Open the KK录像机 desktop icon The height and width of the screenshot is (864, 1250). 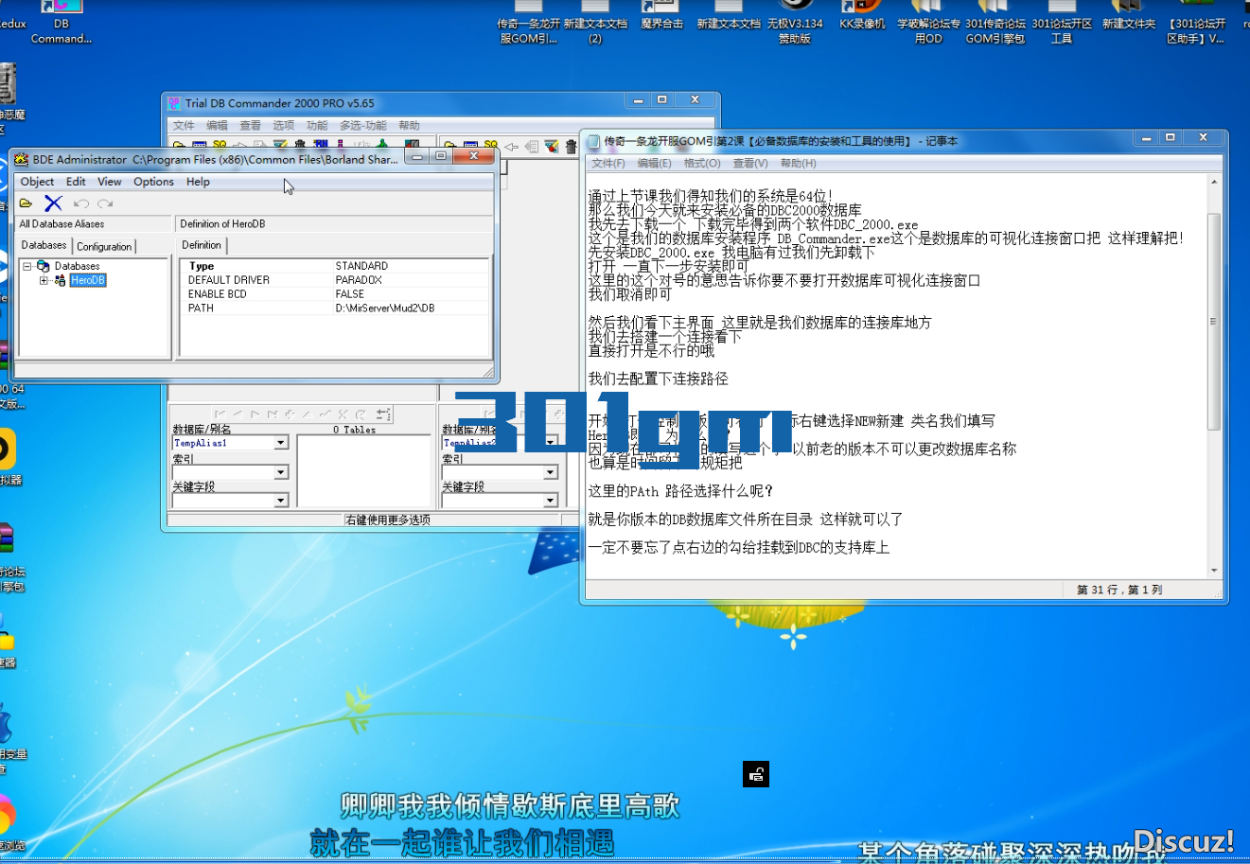click(862, 17)
